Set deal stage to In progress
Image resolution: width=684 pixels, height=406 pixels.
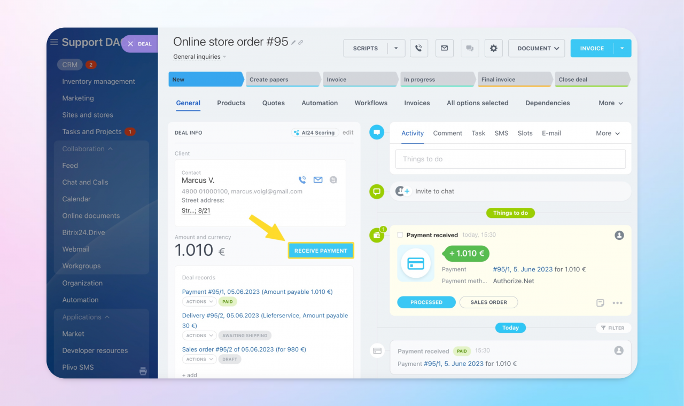coord(438,80)
